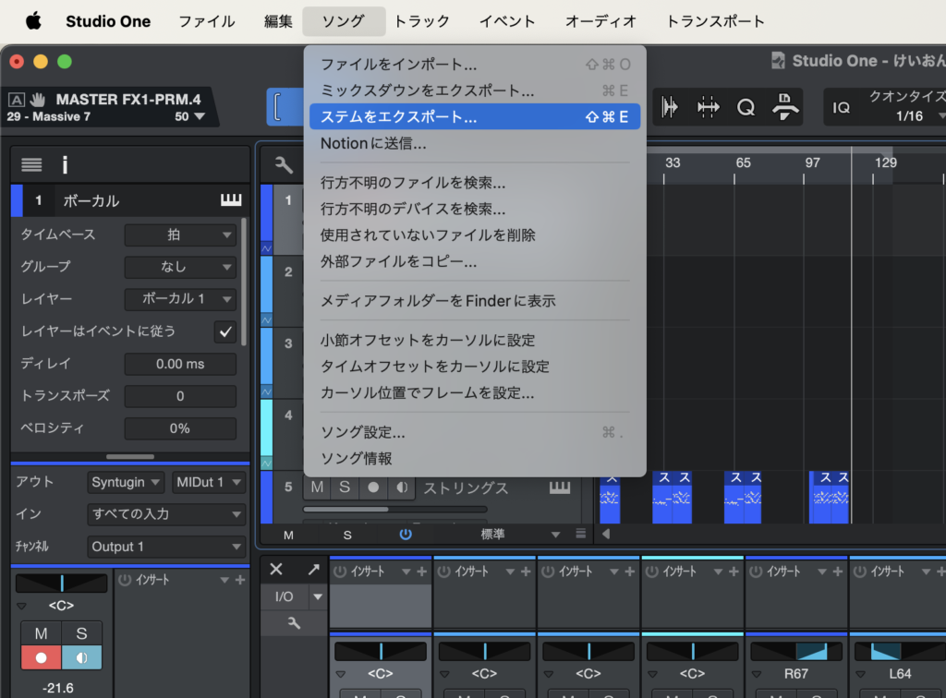946x698 pixels.
Task: Open the wrench options above the track list
Action: pyautogui.click(x=284, y=165)
